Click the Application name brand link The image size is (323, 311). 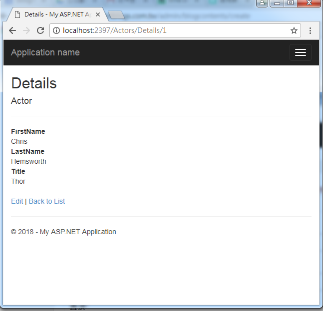point(45,52)
